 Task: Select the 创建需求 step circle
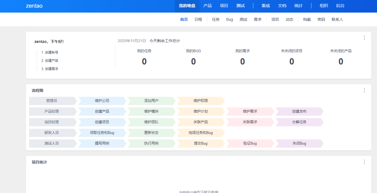pos(36,69)
